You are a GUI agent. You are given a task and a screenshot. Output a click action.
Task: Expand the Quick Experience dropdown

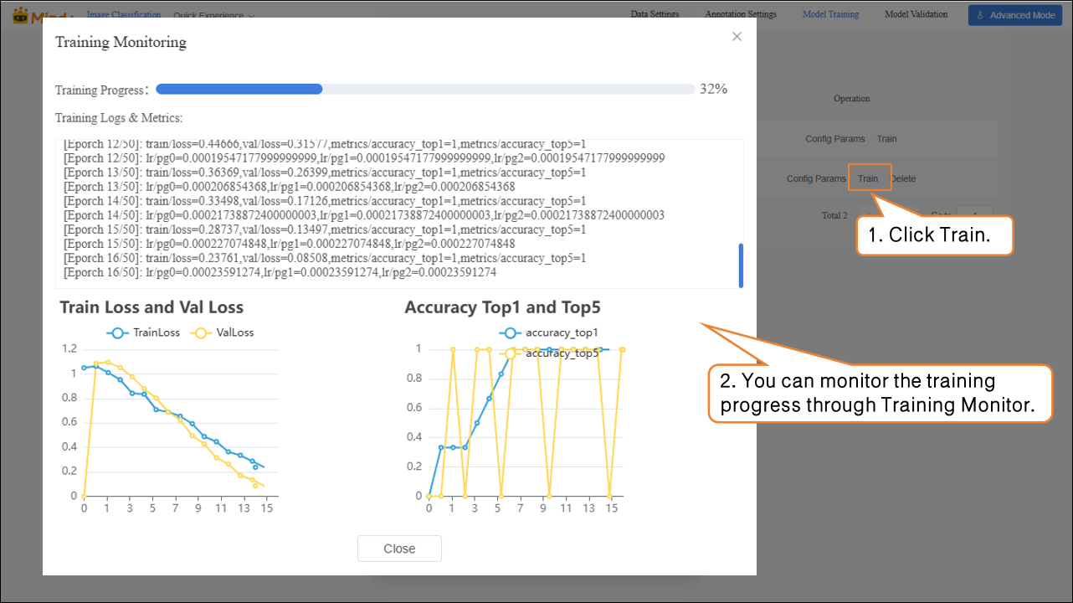click(x=214, y=15)
